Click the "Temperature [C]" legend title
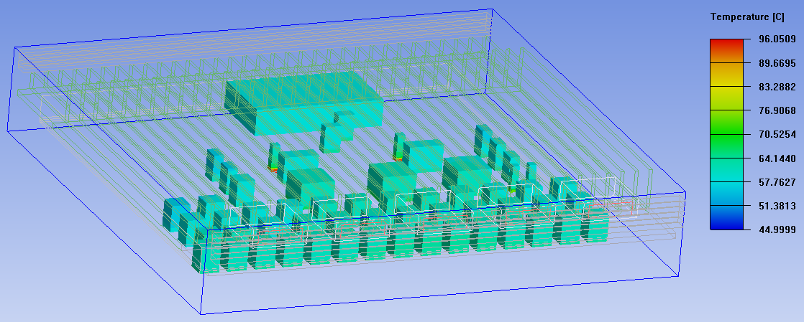The height and width of the screenshot is (322, 804). point(747,17)
